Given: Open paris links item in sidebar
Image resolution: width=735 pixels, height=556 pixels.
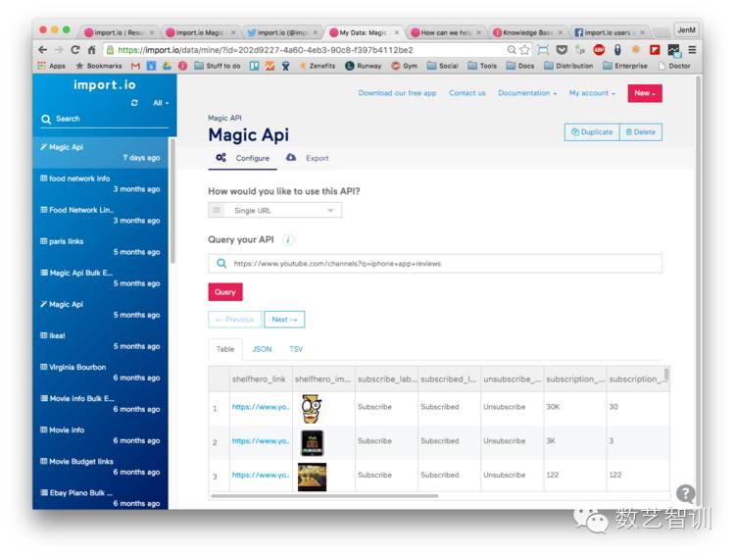Looking at the screenshot, I should (100, 246).
